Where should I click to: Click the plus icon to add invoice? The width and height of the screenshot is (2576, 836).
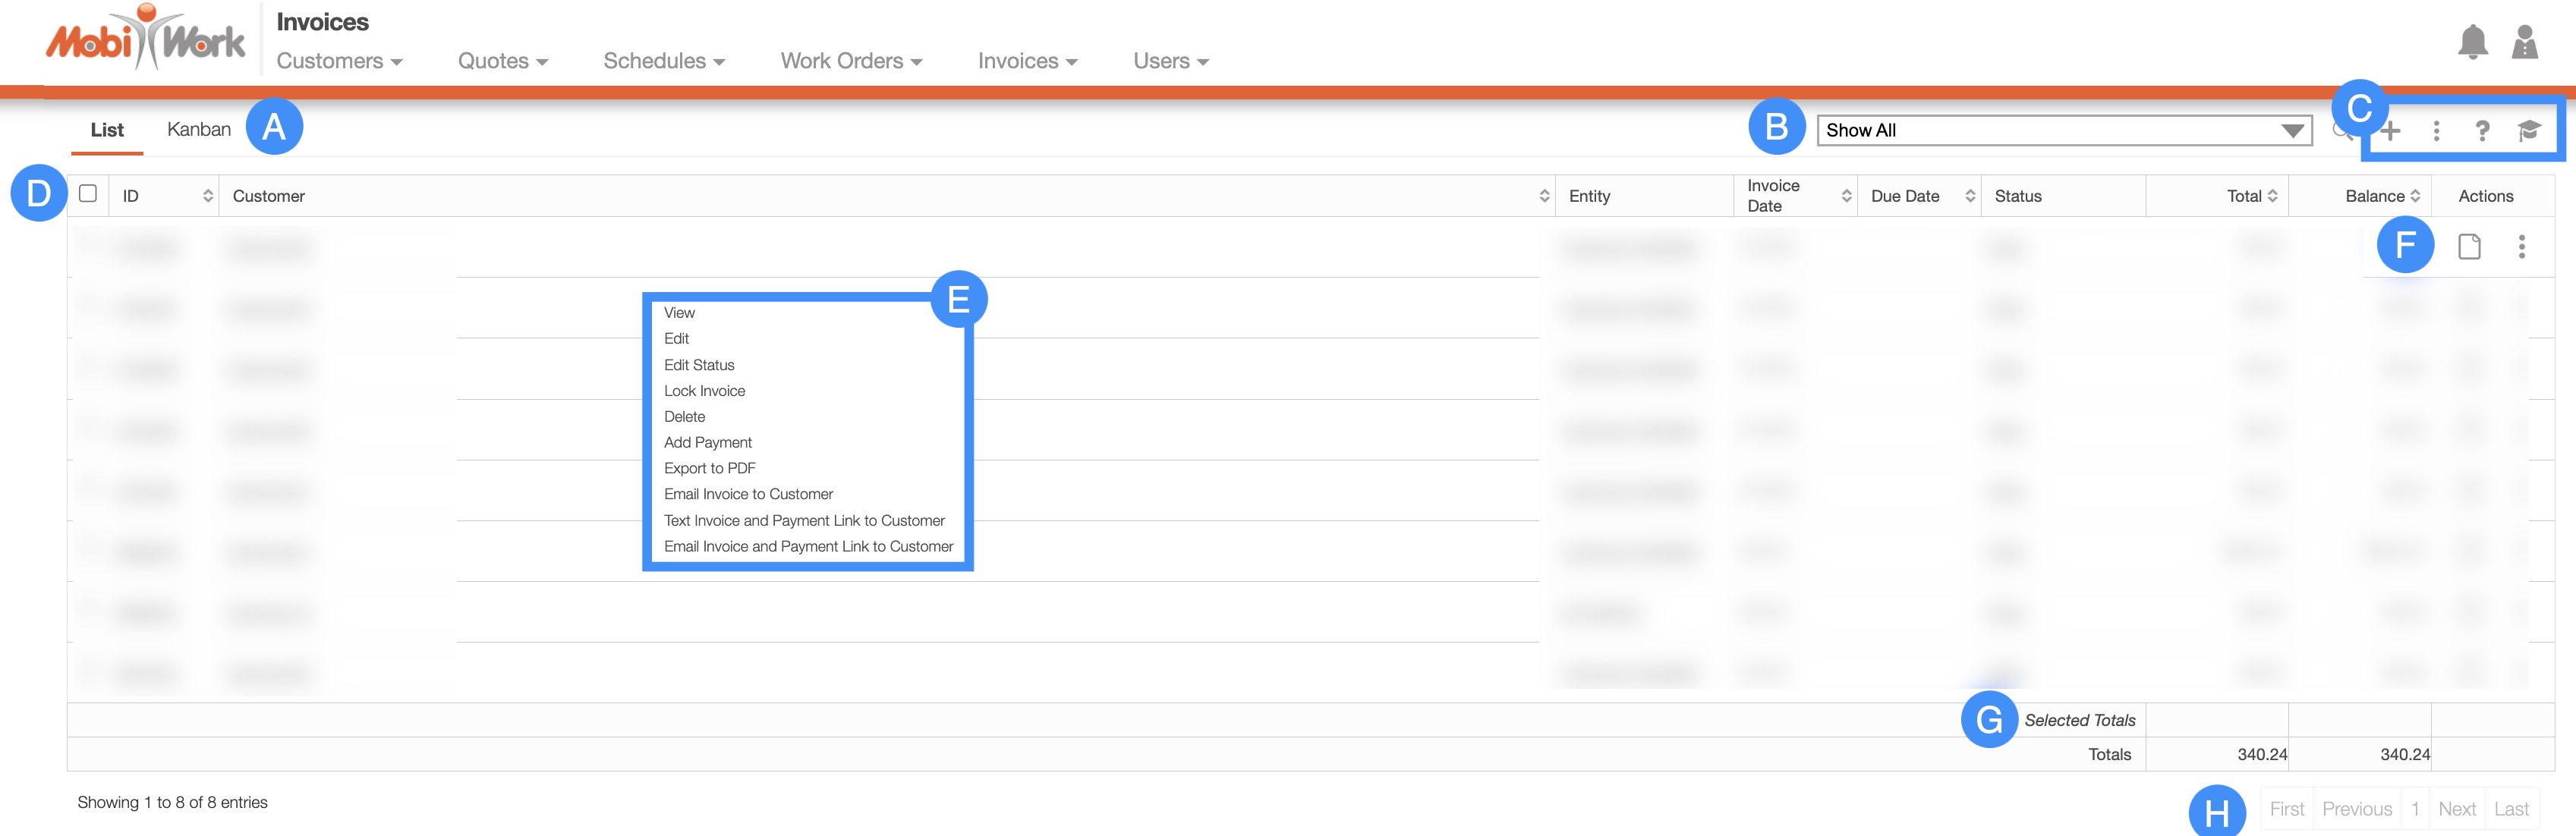point(2391,131)
